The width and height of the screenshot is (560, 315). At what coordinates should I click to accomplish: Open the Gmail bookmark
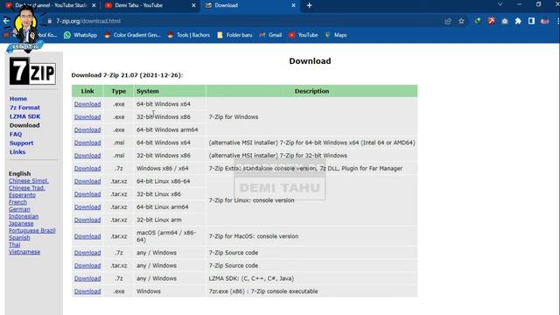tap(270, 35)
